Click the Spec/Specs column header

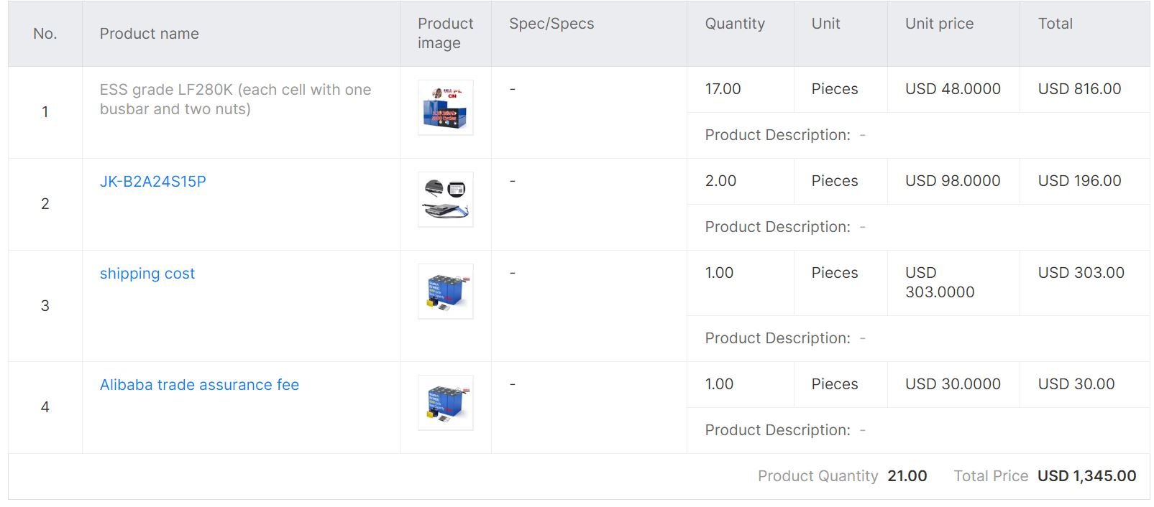click(x=551, y=24)
